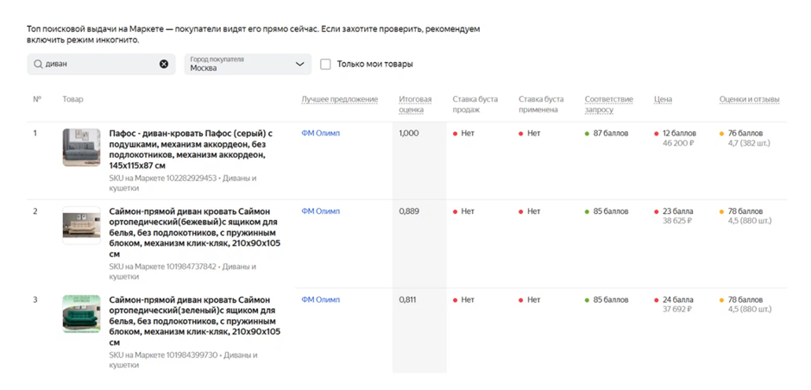Open the beige Саймон sofa thumbnail
811x390 pixels.
[x=82, y=225]
